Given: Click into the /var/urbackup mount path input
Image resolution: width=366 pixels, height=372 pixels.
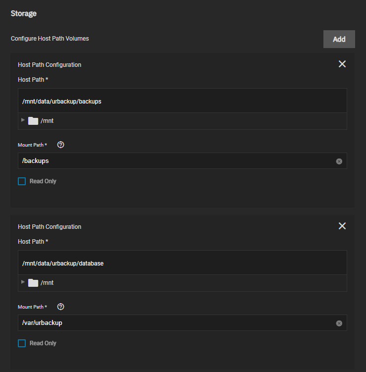Looking at the screenshot, I should click(173, 323).
